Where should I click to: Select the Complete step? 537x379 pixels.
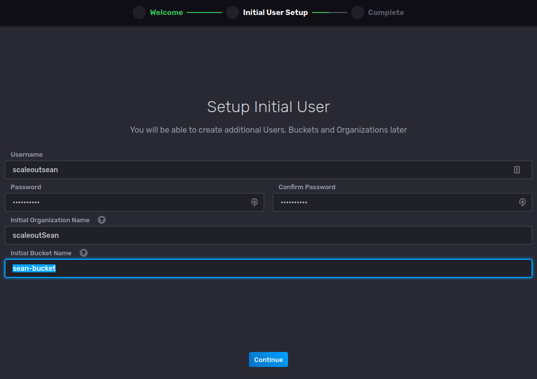[386, 13]
